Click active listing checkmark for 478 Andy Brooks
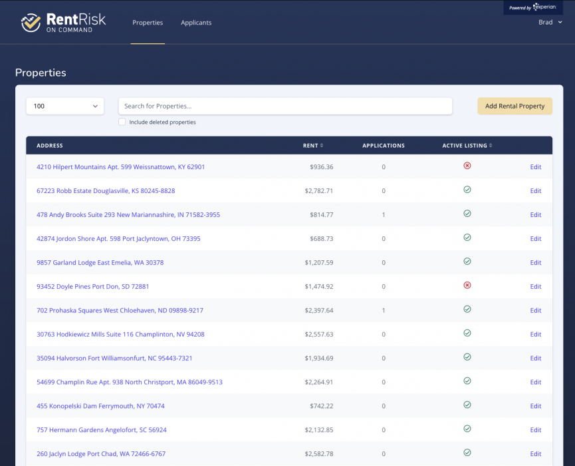Viewport: 575px width, 466px height. click(467, 214)
